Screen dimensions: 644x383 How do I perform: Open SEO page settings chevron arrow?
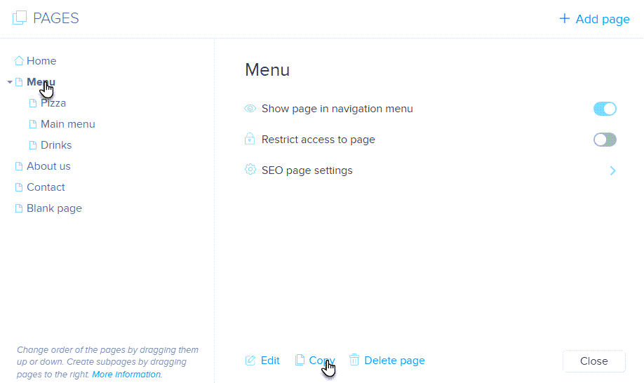coord(612,170)
